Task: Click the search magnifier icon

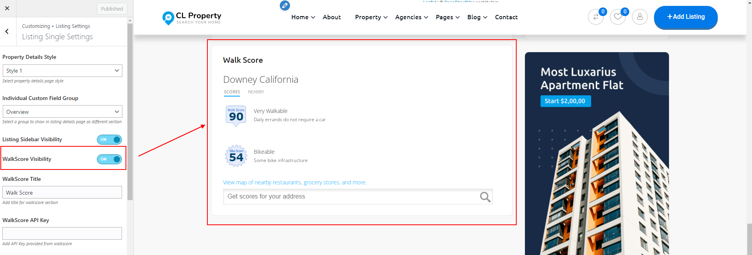Action: [x=485, y=197]
